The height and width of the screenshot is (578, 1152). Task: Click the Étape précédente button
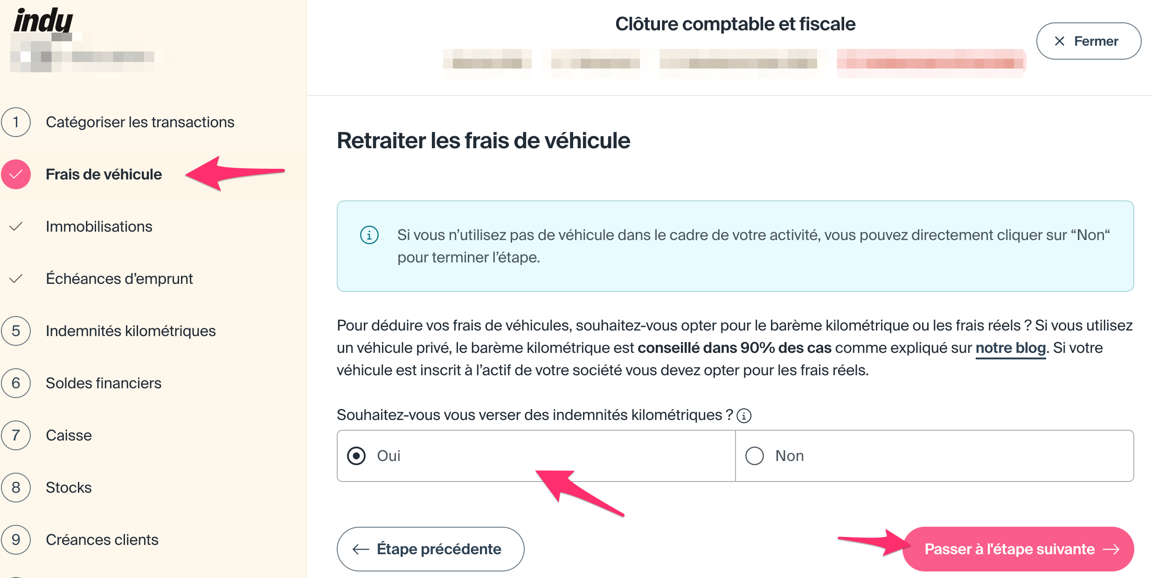430,549
